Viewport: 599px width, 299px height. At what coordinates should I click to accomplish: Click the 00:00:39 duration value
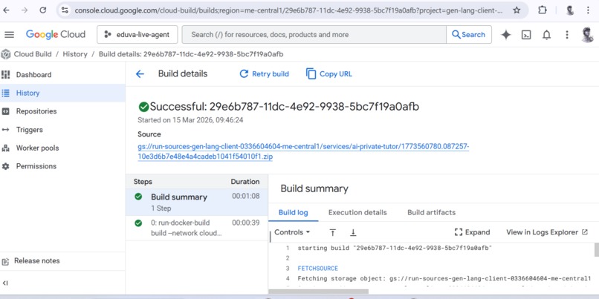(246, 223)
